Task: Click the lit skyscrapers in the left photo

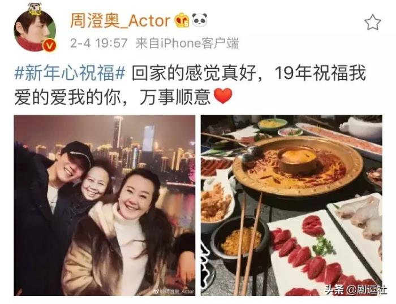Action: coord(131,149)
